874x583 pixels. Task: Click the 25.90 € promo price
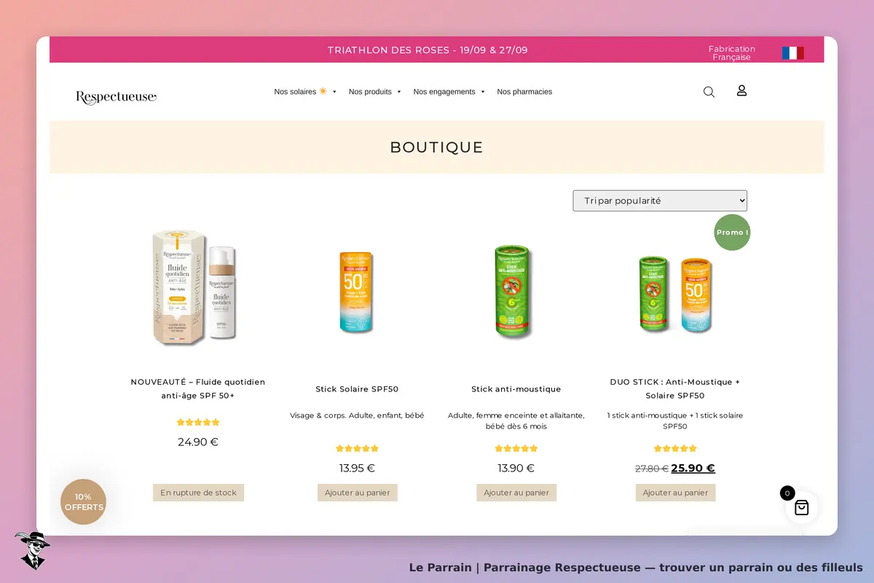(693, 469)
